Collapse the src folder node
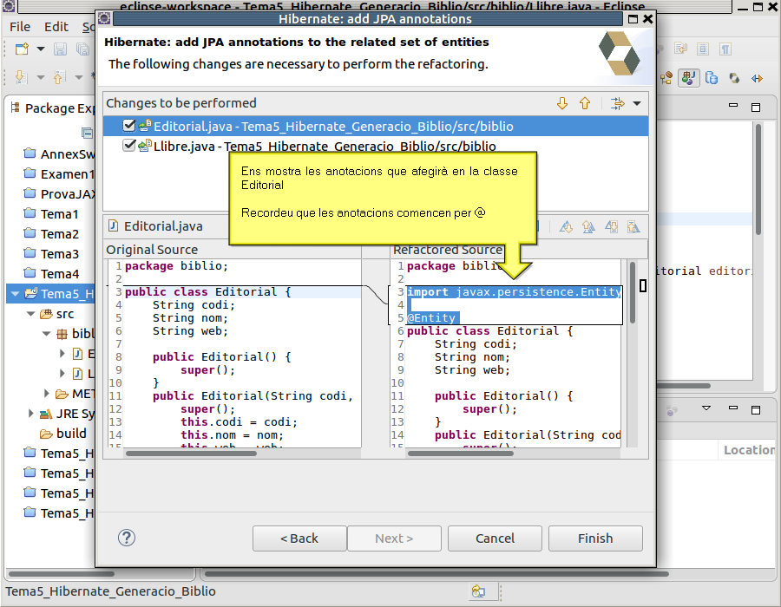 point(31,314)
